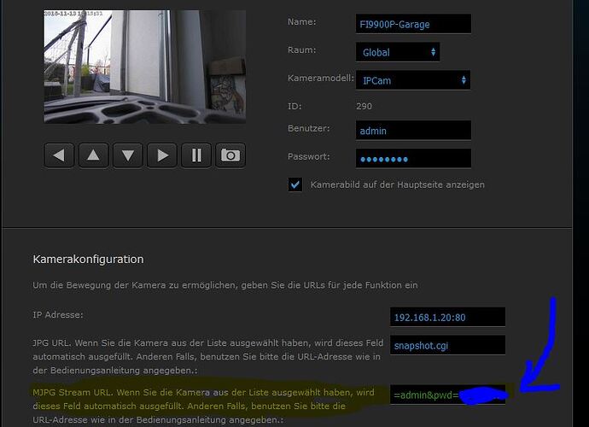Select the Passwort input field
The width and height of the screenshot is (589, 427).
(x=413, y=159)
